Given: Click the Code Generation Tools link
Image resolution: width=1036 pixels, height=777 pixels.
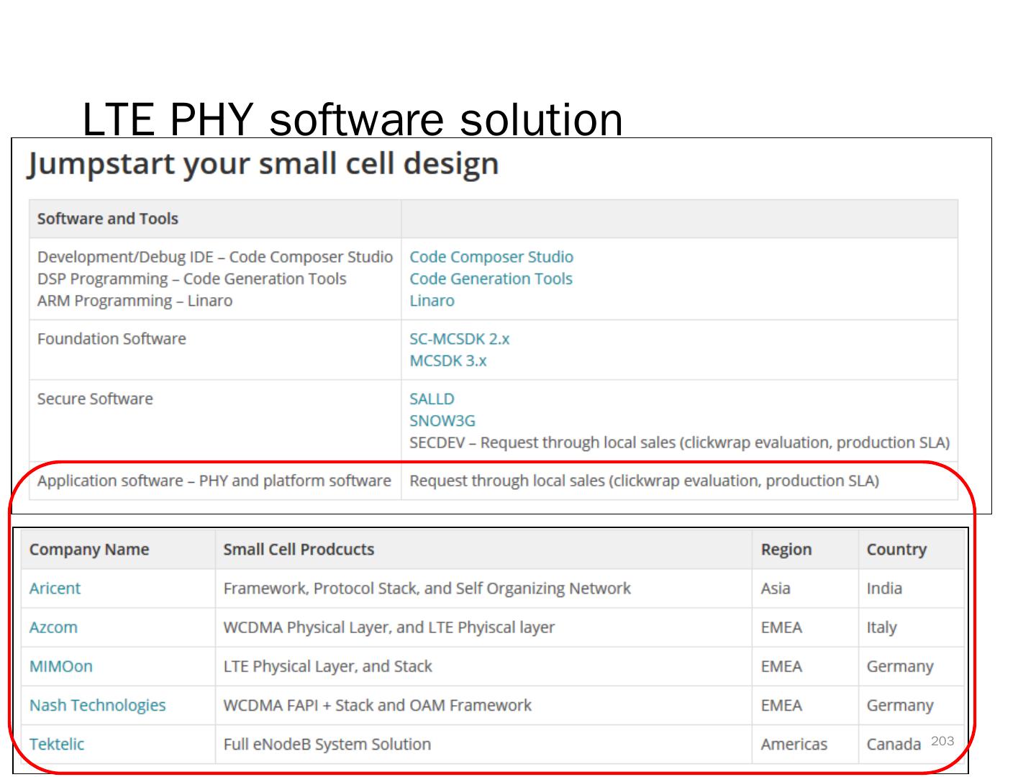Looking at the screenshot, I should coord(491,278).
